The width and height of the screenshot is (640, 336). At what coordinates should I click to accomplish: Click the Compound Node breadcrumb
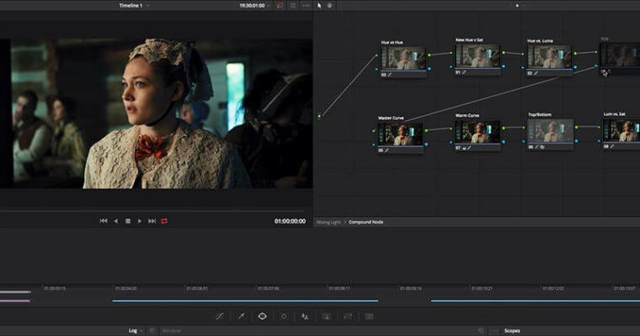(x=365, y=223)
